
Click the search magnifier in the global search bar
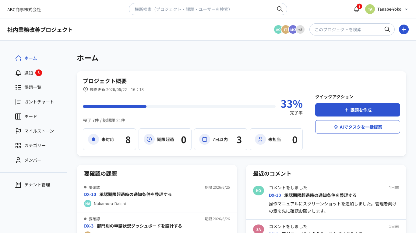[280, 9]
